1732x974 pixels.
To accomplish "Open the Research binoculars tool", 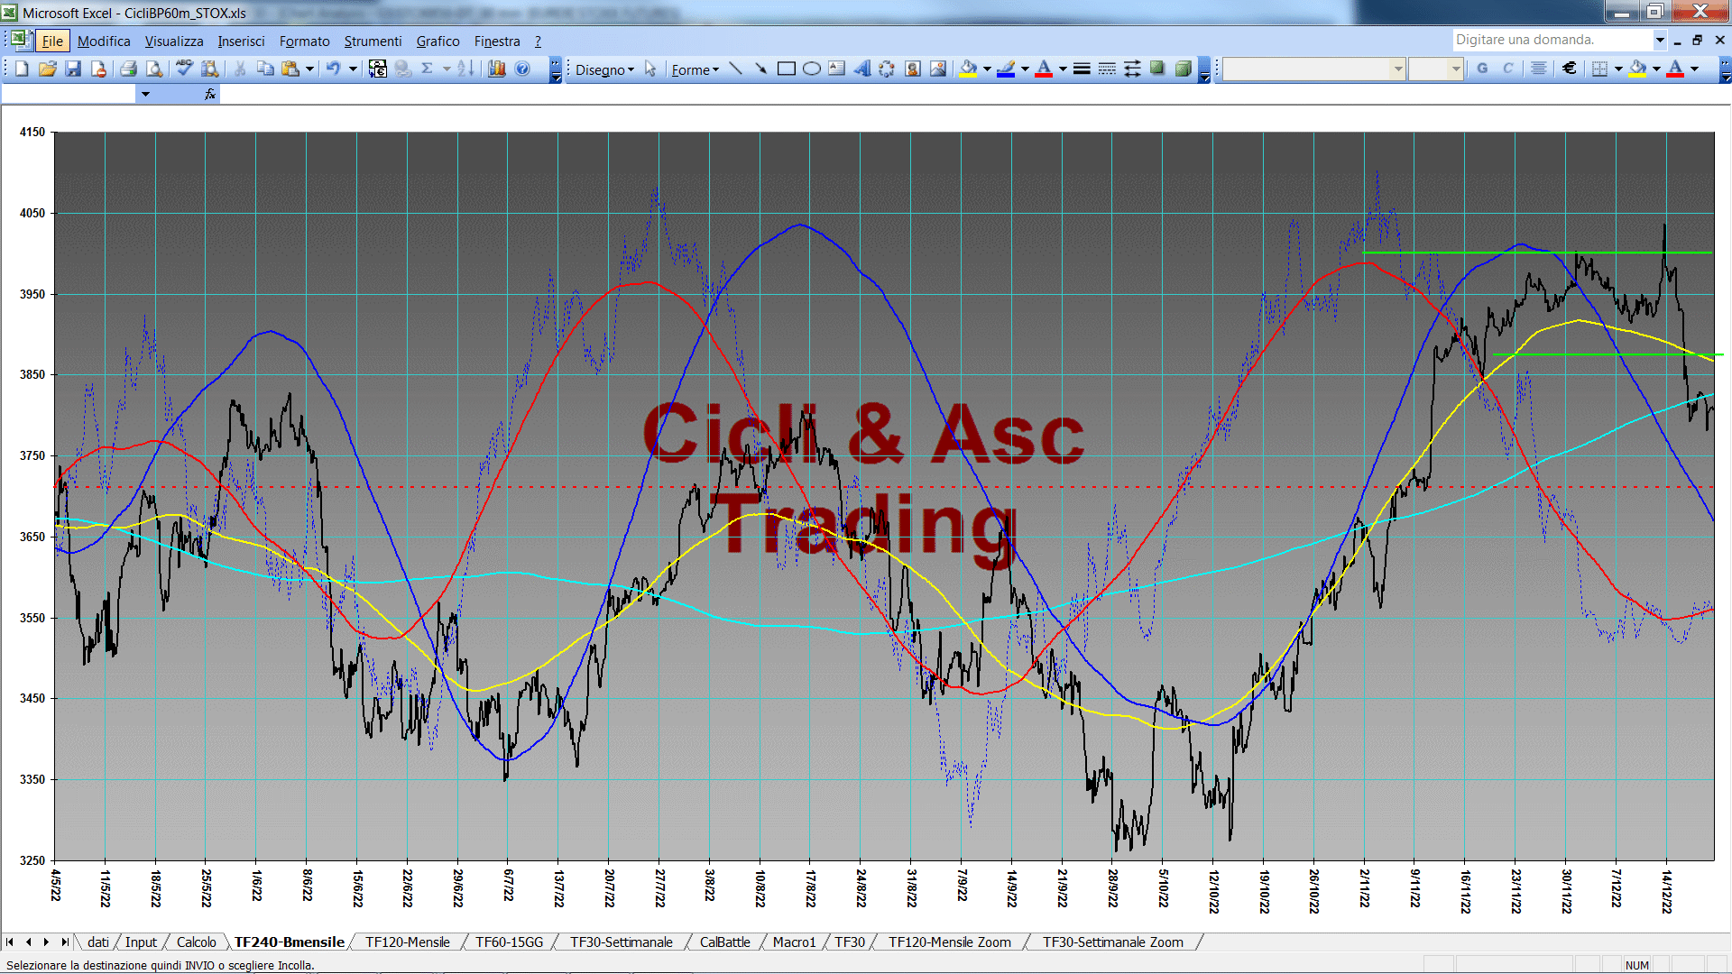I will (x=210, y=69).
